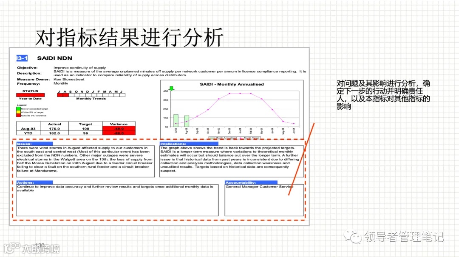Screen dimensions: 459x257
Task: Select the Aug-03 row label in table
Action: (28, 129)
